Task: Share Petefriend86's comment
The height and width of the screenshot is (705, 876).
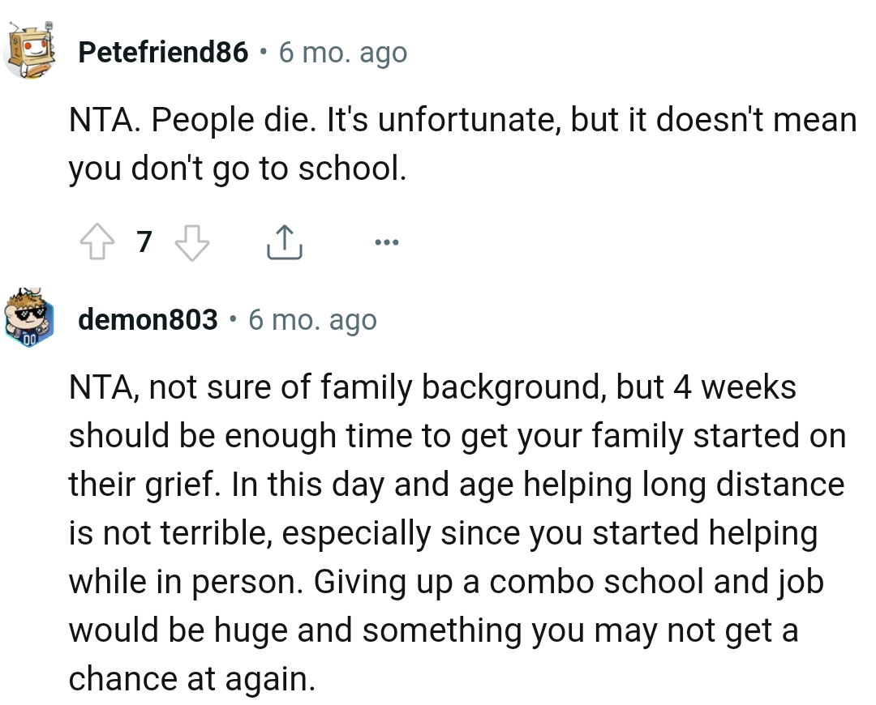Action: (x=284, y=241)
